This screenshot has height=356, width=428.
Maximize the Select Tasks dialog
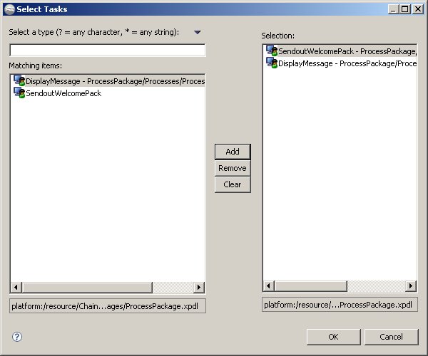click(x=405, y=9)
